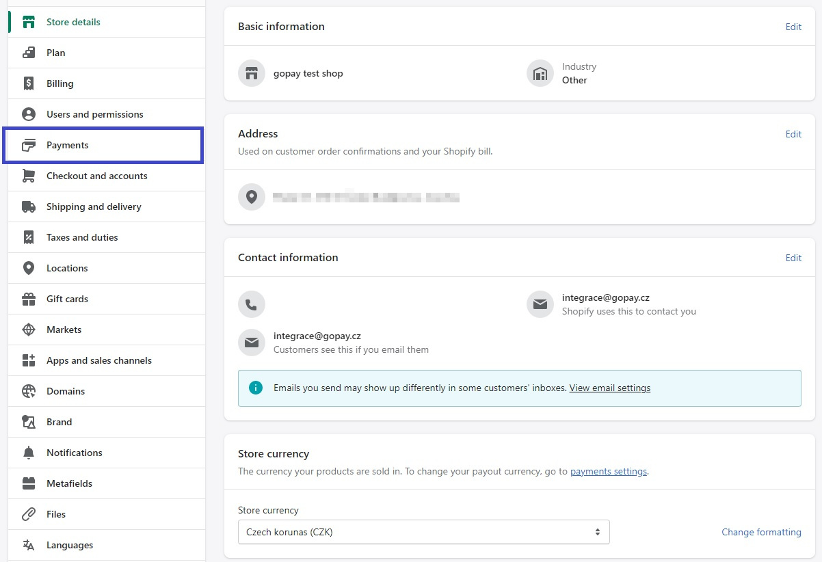This screenshot has width=822, height=562.
Task: Click the Files paperclip icon
Action: (x=29, y=514)
